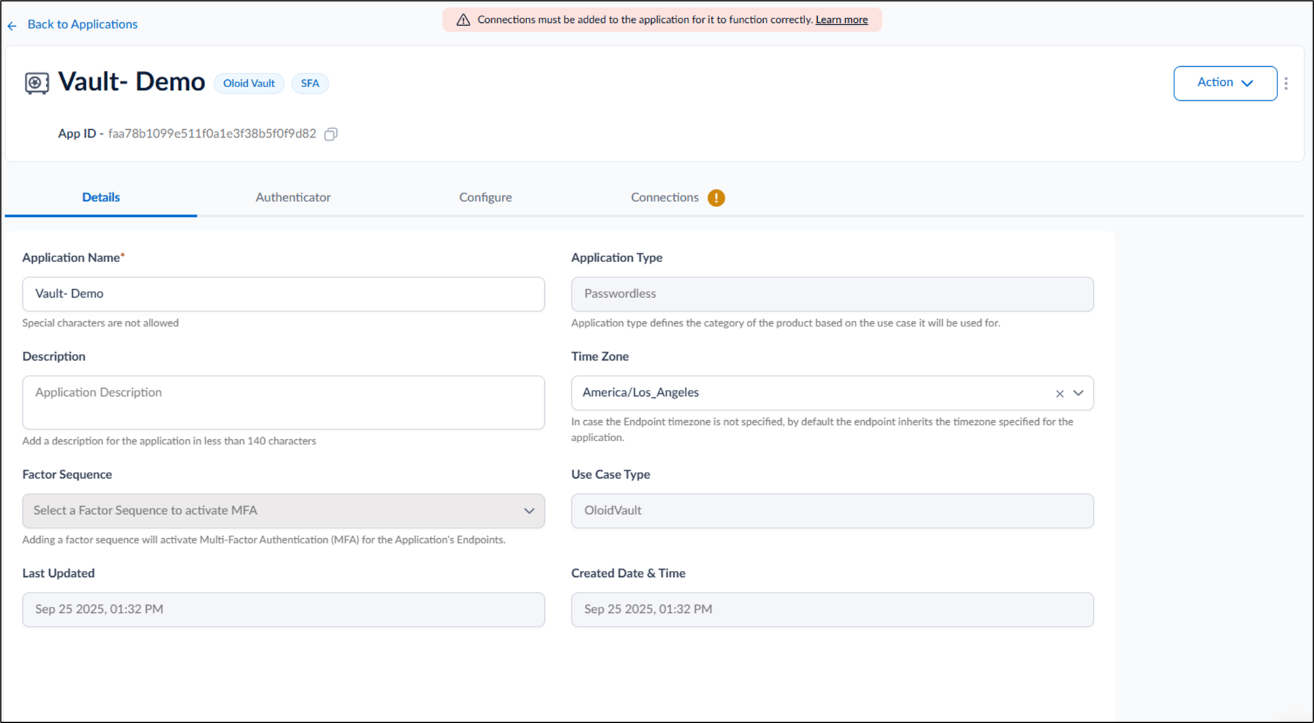This screenshot has height=723, width=1314.
Task: Copy the App ID with the copy icon
Action: click(331, 134)
